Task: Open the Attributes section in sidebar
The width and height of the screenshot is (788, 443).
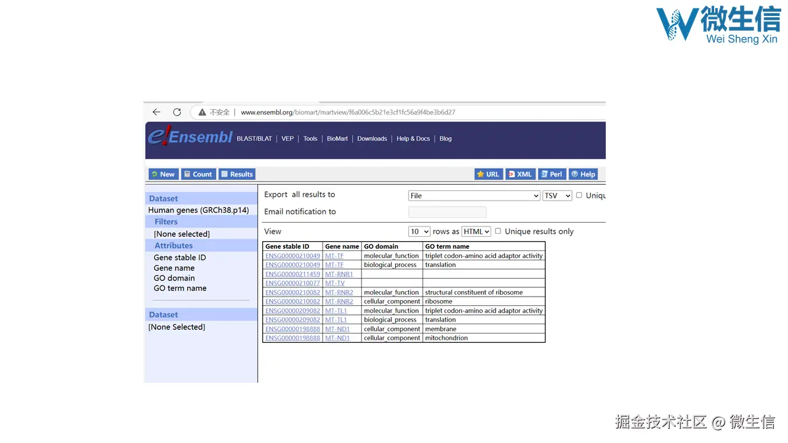Action: click(x=174, y=245)
